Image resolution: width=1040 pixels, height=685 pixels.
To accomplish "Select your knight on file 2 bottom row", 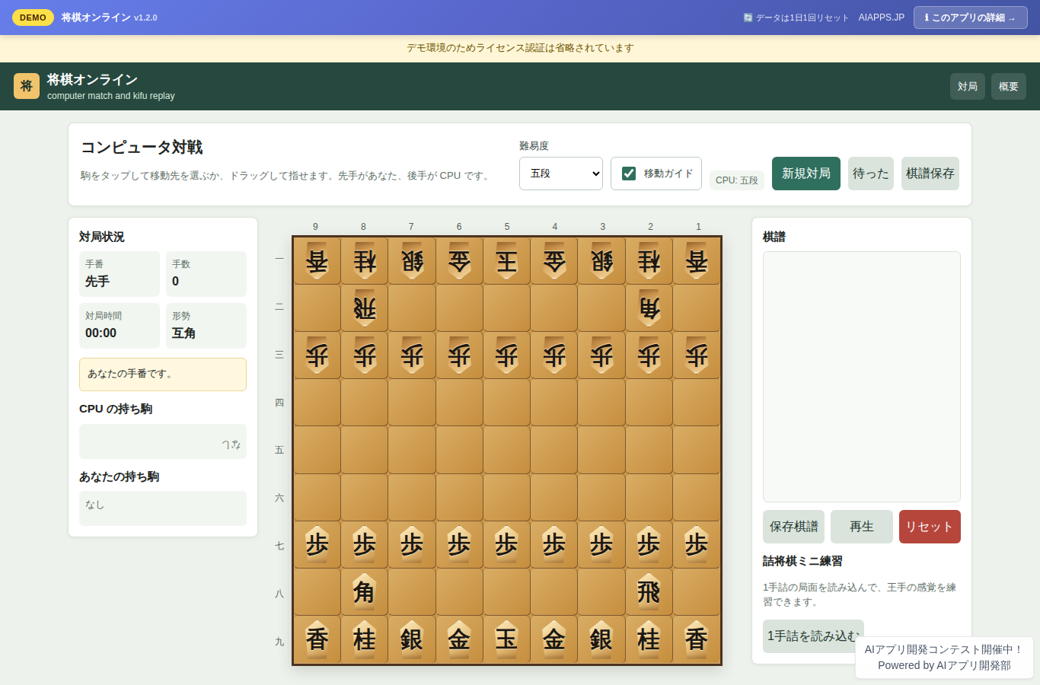I will pos(649,639).
